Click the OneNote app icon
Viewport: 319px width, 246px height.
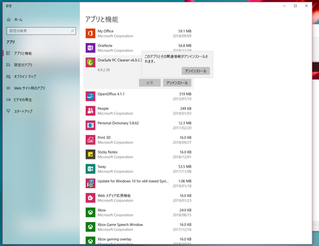90,48
